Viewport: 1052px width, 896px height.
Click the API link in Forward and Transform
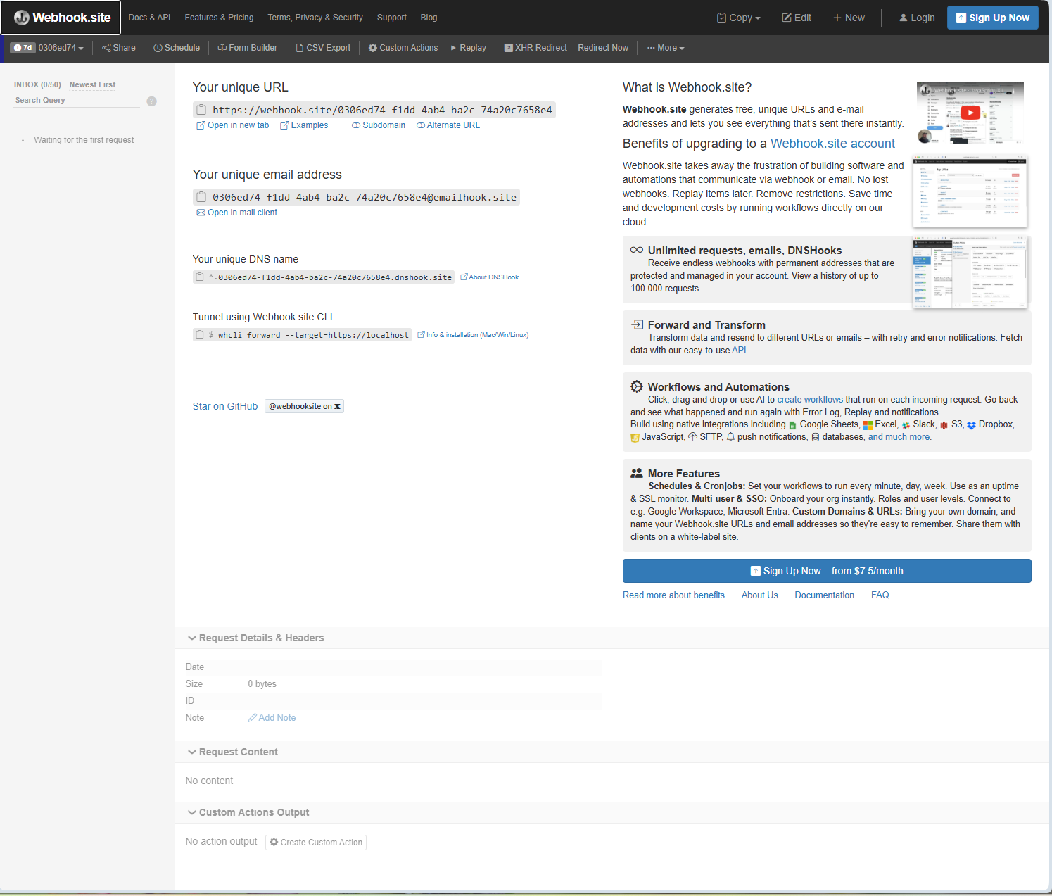pyautogui.click(x=739, y=351)
